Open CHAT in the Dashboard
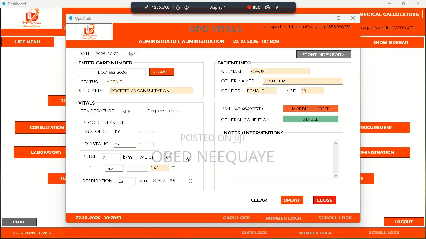Screen dimensions: 426x239 (x=19, y=222)
